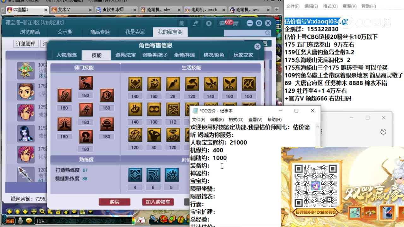Click the 购买 buy button
This screenshot has width=404, height=227.
coord(115,202)
